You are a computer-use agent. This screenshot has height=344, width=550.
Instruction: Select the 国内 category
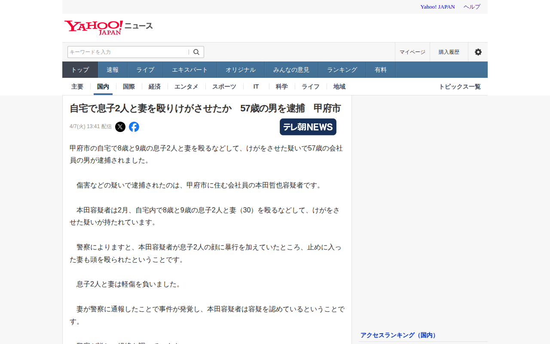(103, 86)
